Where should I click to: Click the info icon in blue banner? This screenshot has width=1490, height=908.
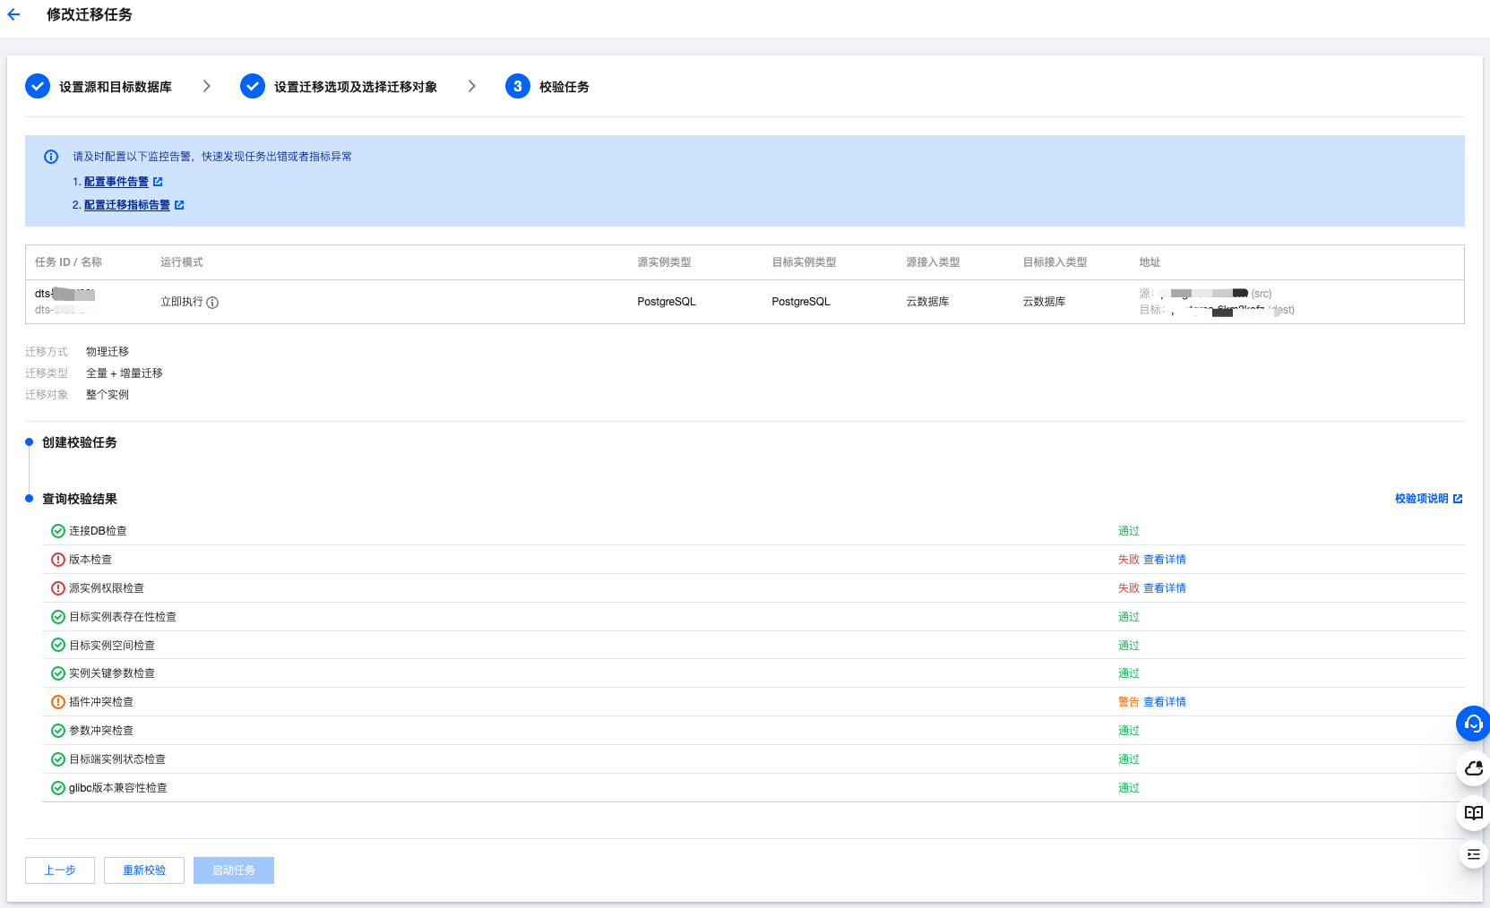[51, 157]
